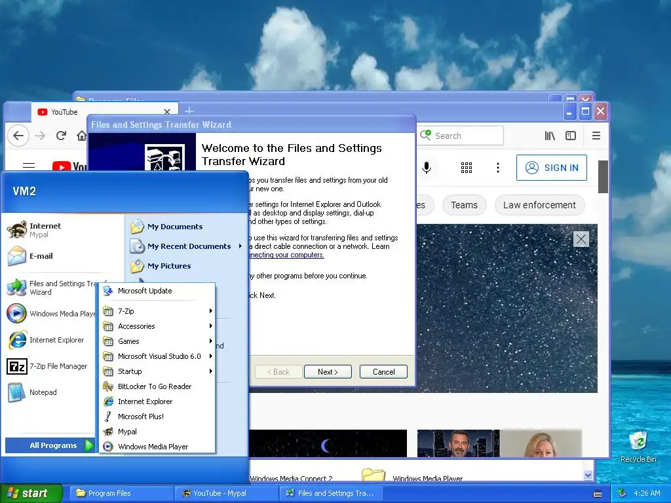The width and height of the screenshot is (671, 503).
Task: Select the Law enforcement filter chip
Action: [x=540, y=205]
